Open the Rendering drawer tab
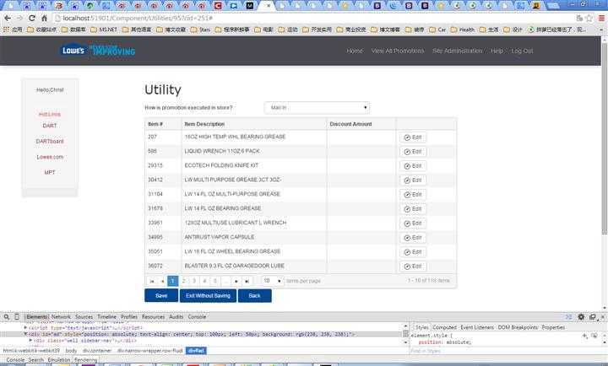Screen dimensions: 608x366 (x=85, y=360)
